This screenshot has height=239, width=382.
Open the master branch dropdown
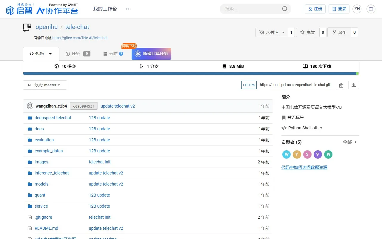point(45,85)
